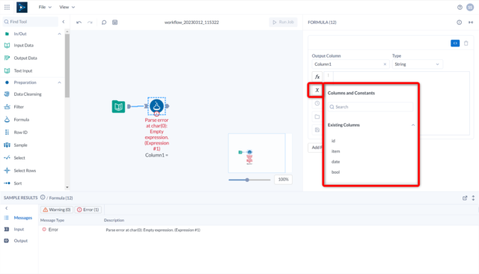Image resolution: width=479 pixels, height=274 pixels.
Task: Undo the last canvas action
Action: coord(79,22)
